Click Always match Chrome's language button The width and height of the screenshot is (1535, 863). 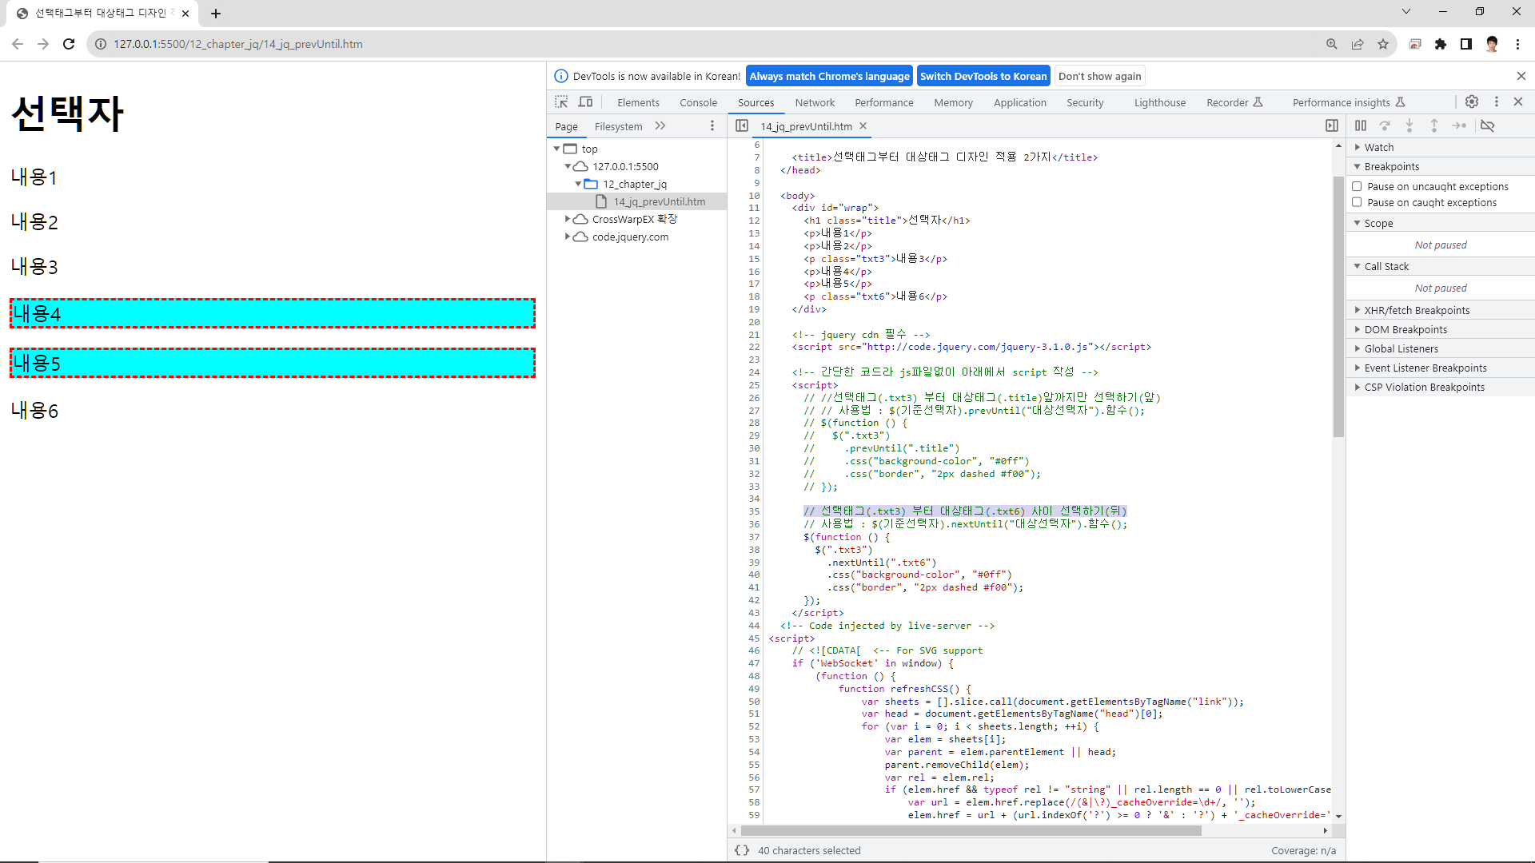[x=829, y=76]
